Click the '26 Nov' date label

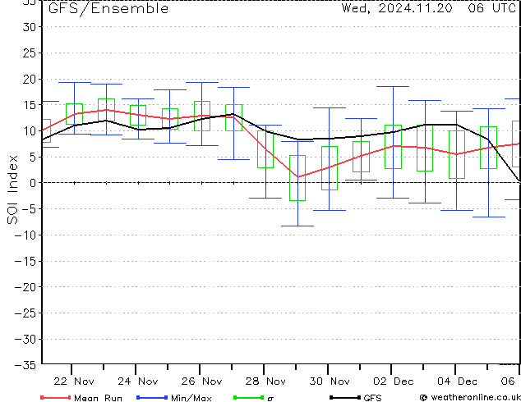point(201,381)
